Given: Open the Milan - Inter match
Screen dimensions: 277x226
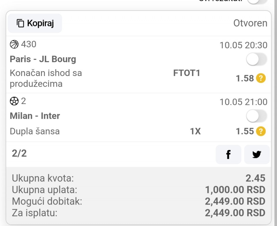Looking at the screenshot, I should tap(35, 116).
